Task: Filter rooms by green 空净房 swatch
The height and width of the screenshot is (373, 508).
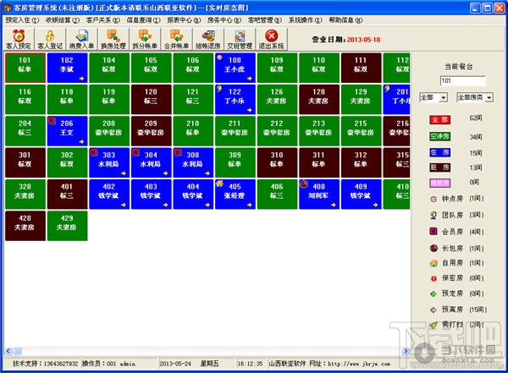Action: (440, 137)
